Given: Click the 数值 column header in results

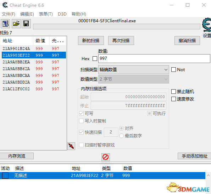Looking at the screenshot, I should point(41,41).
